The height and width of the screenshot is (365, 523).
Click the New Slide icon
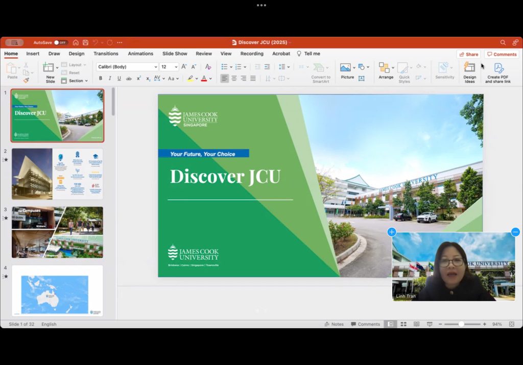click(x=49, y=68)
